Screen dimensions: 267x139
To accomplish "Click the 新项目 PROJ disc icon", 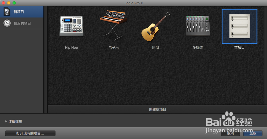I will point(7,12).
